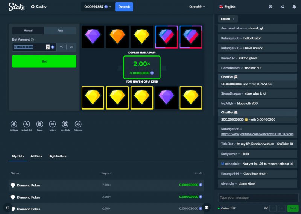Viewport: 301px width, 214px height.
Task: Expand the 0treb69 account menu
Action: [197, 7]
